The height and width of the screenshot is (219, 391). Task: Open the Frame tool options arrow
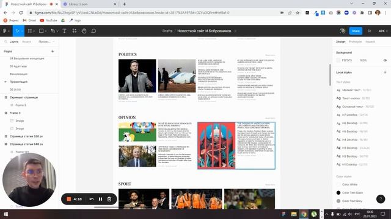coord(34,31)
